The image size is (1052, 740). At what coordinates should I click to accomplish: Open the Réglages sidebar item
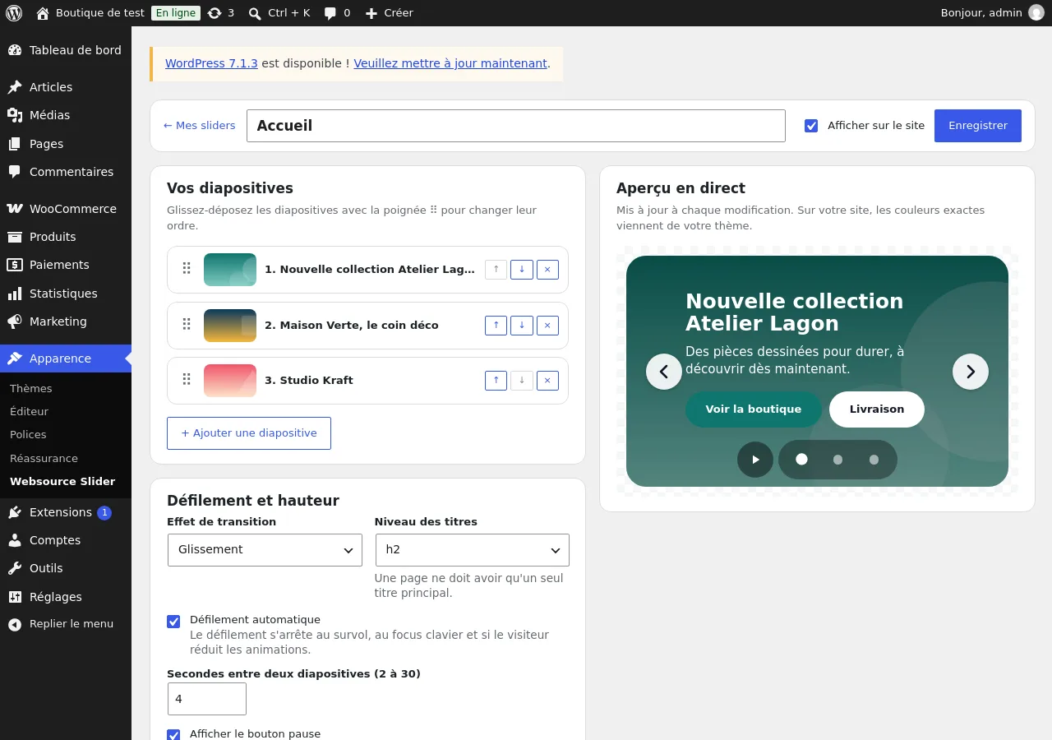click(x=66, y=597)
